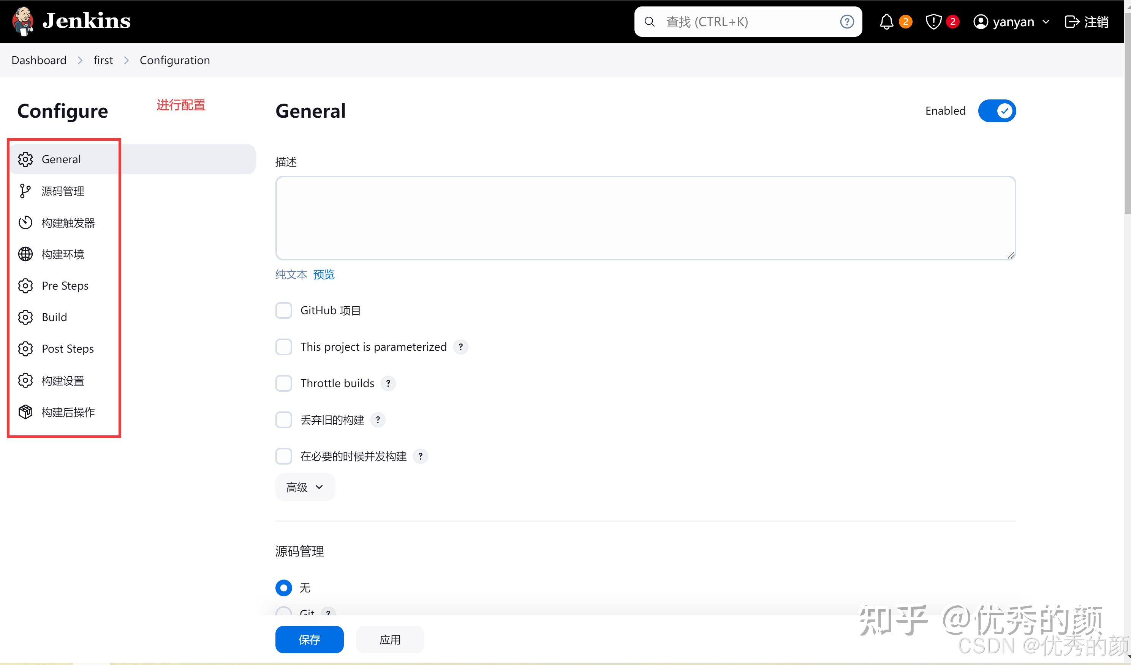Screen dimensions: 1131x665
Task: Toggle the Enabled project switch
Action: coord(997,111)
